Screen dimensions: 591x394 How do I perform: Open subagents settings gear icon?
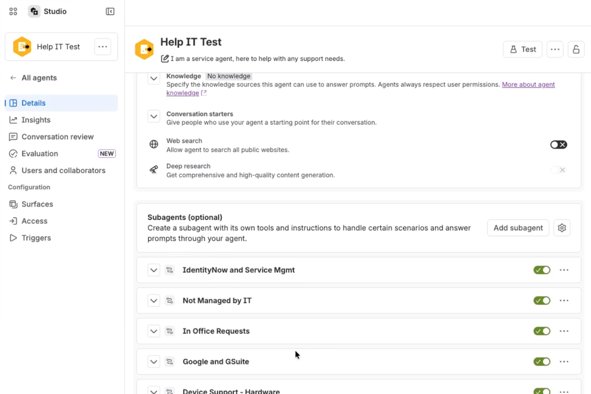(x=561, y=228)
